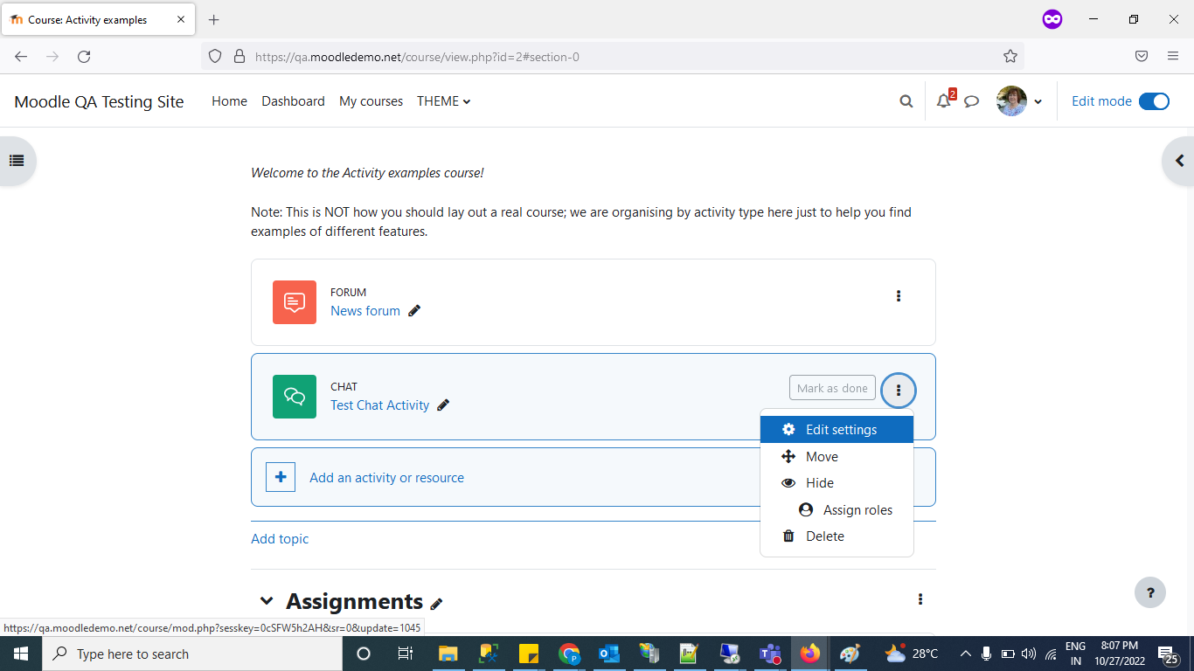This screenshot has width=1194, height=671.
Task: Show hidden system tray icons
Action: (965, 654)
